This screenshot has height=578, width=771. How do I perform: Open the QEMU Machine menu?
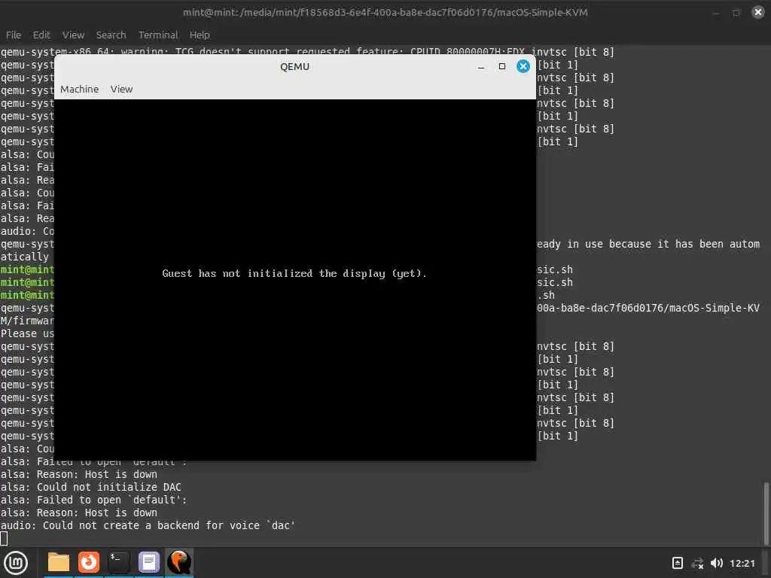tap(80, 89)
